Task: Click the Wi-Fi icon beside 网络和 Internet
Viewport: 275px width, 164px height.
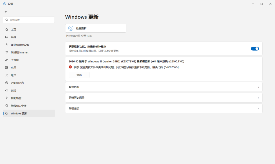Action: click(7, 52)
